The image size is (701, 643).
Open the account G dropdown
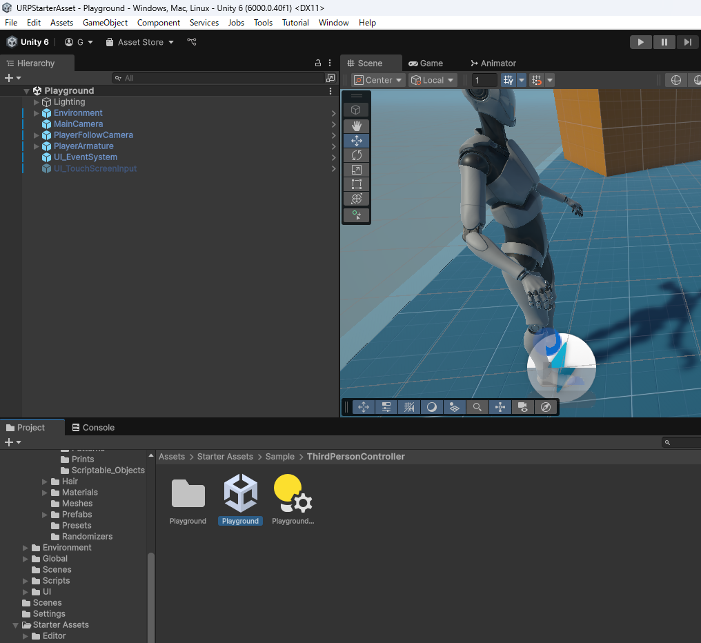79,42
